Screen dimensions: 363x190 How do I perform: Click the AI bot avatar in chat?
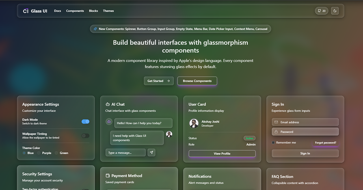[x=109, y=121]
